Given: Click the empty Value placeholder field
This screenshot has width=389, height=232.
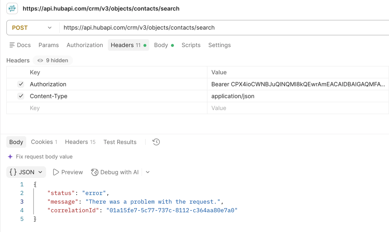Looking at the screenshot, I should pos(298,108).
